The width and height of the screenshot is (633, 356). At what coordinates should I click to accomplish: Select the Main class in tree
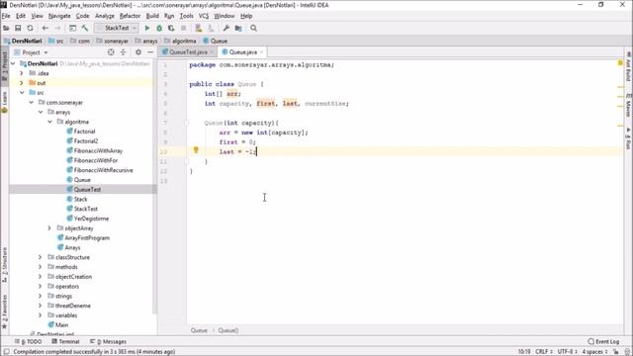point(61,325)
